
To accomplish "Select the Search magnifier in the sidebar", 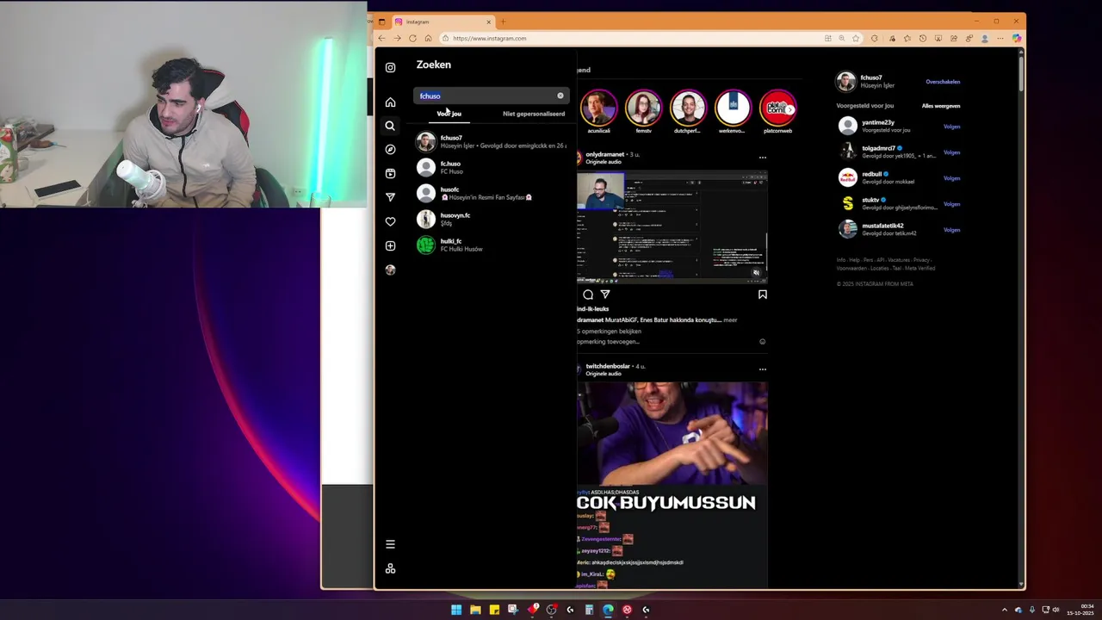I will 390,126.
